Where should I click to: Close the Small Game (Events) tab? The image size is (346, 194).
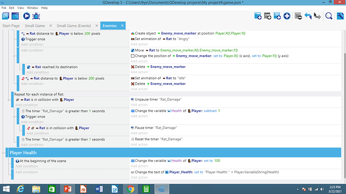97,26
